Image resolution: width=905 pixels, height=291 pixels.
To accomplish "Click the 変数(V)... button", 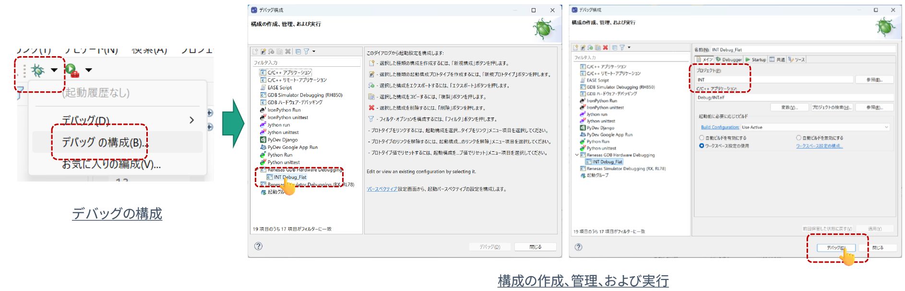I will (x=789, y=107).
